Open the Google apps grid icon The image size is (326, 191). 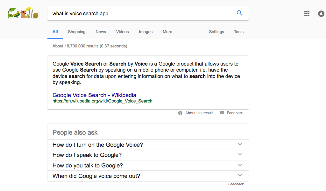[x=307, y=14]
